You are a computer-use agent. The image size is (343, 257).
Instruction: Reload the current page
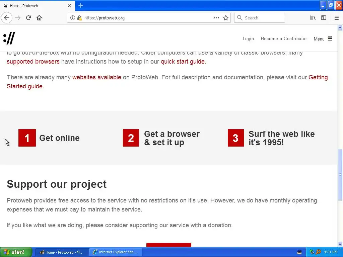tap(28, 18)
